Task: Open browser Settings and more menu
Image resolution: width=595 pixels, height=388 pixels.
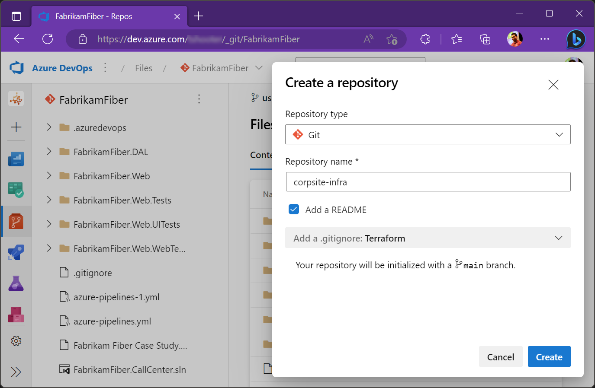Action: [x=545, y=39]
